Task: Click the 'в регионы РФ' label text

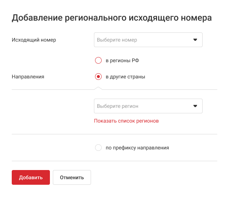Action: (x=122, y=60)
